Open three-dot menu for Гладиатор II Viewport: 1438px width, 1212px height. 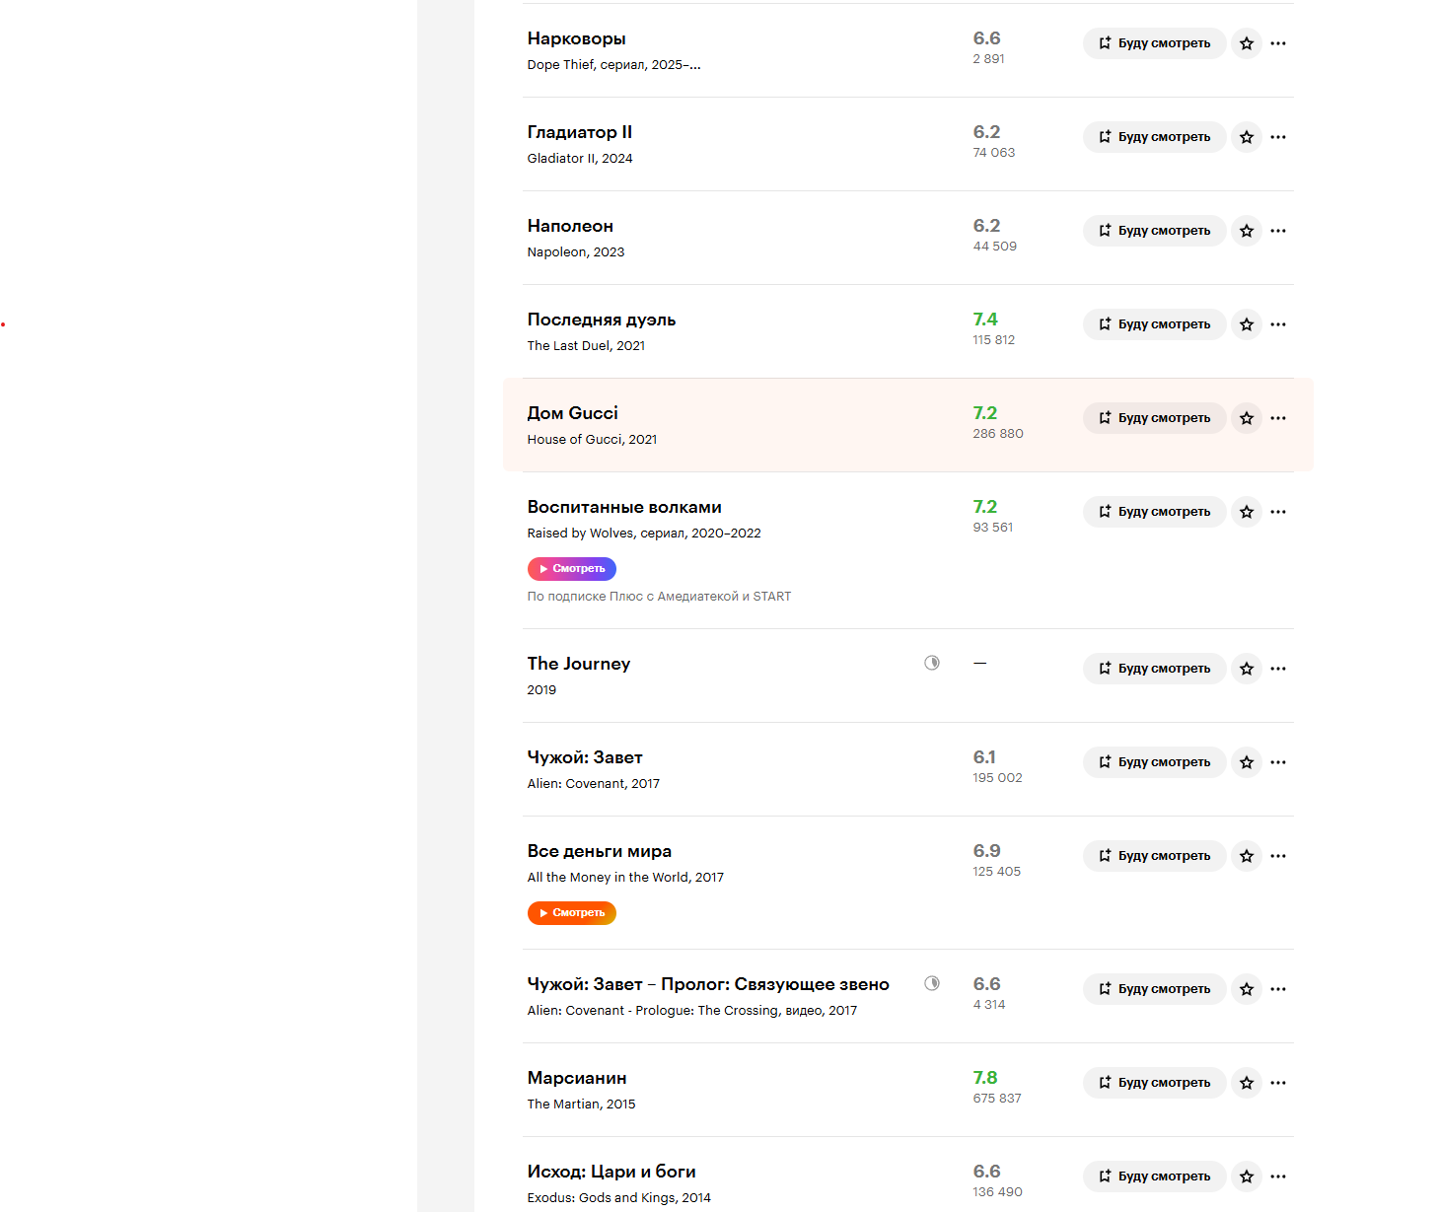pyautogui.click(x=1278, y=137)
